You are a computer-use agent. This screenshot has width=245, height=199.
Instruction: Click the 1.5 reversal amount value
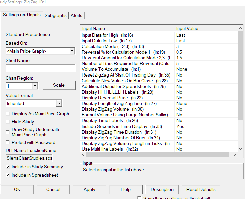(179, 58)
